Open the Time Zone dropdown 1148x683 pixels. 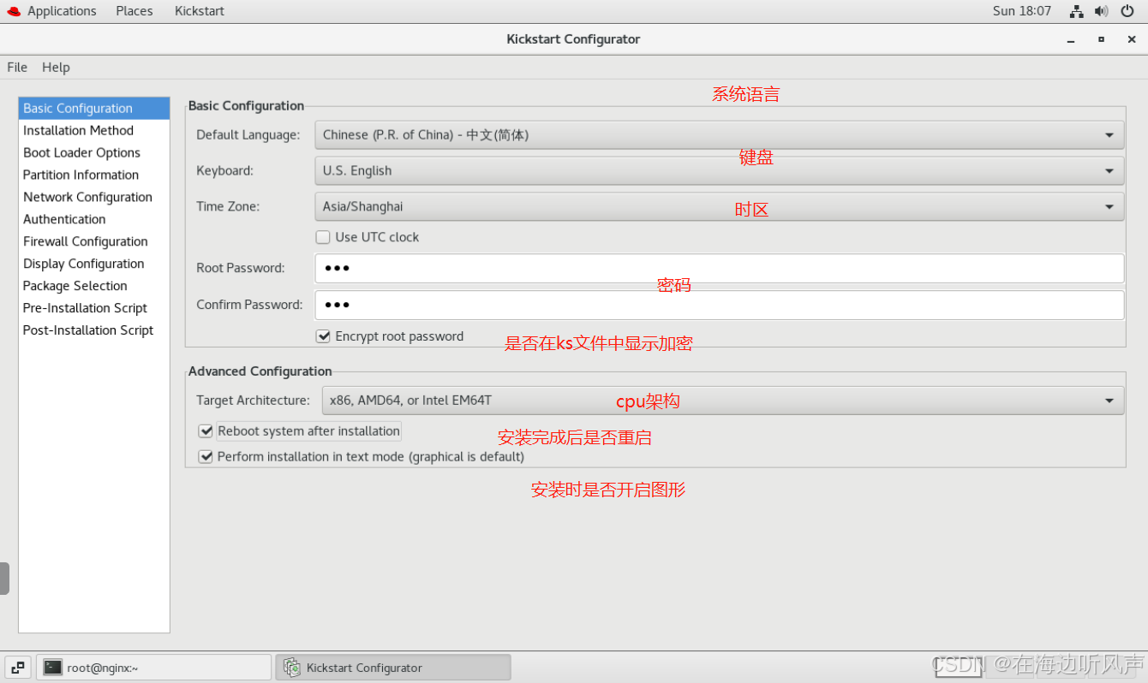(x=720, y=207)
